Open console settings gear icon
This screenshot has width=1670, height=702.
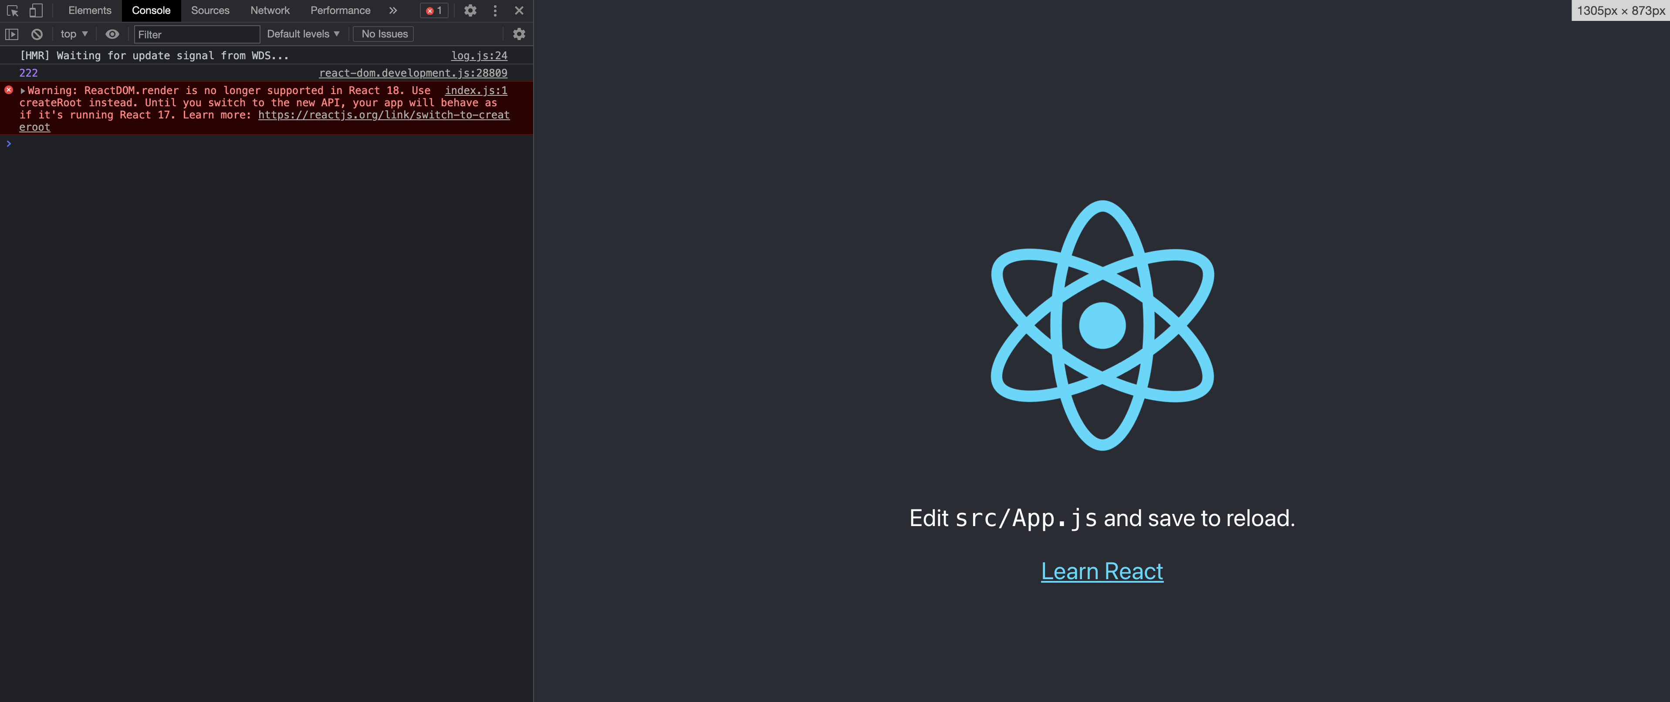[x=519, y=34]
